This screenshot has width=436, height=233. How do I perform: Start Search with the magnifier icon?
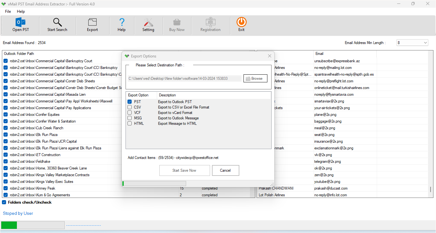[x=57, y=22]
